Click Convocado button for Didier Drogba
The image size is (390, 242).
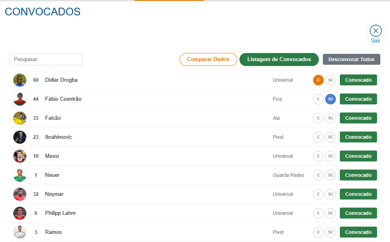358,80
